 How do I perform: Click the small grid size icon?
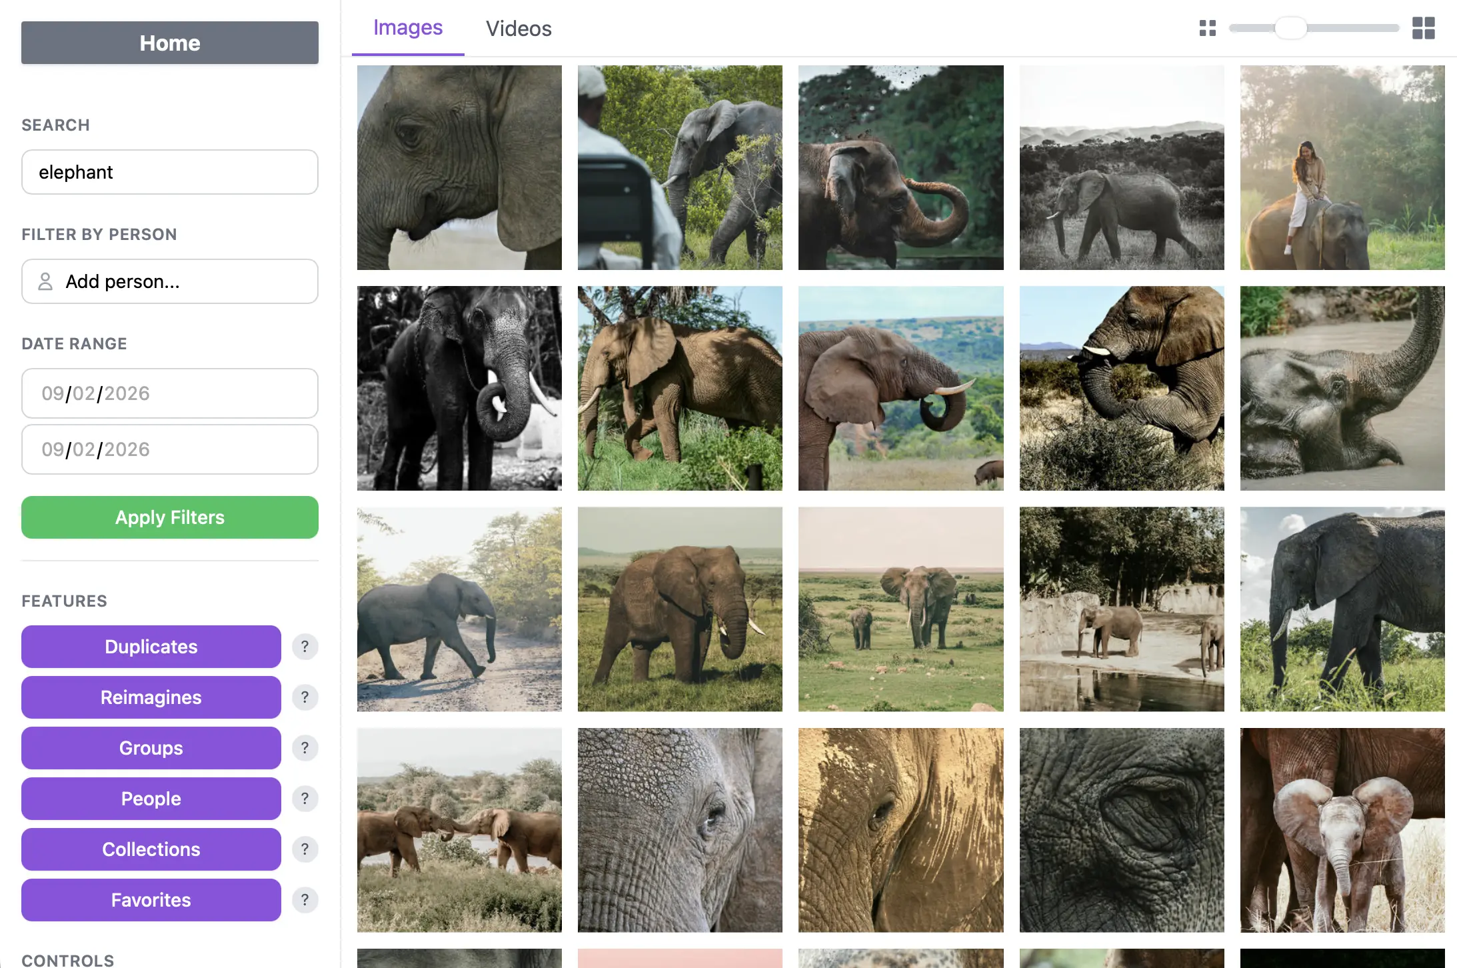tap(1207, 28)
